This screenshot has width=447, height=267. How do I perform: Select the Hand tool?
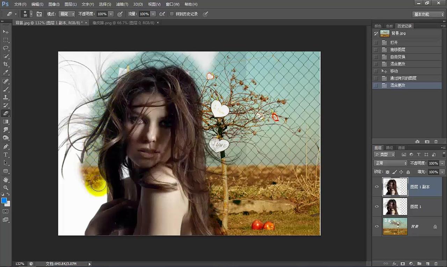(x=6, y=180)
